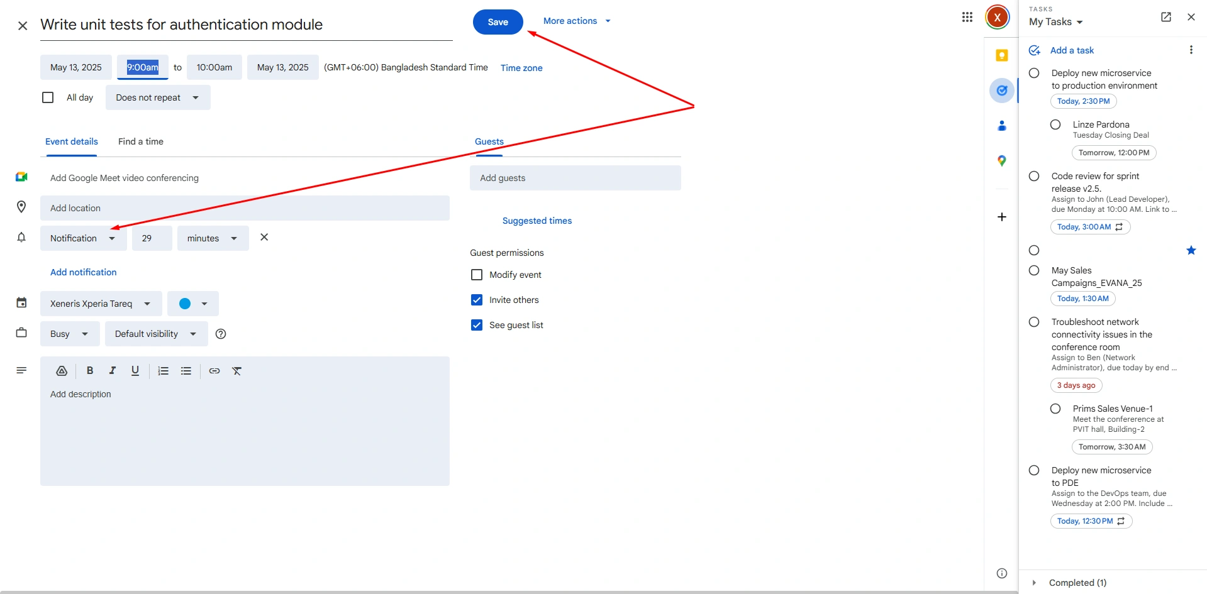Insert a link in the description

(214, 371)
